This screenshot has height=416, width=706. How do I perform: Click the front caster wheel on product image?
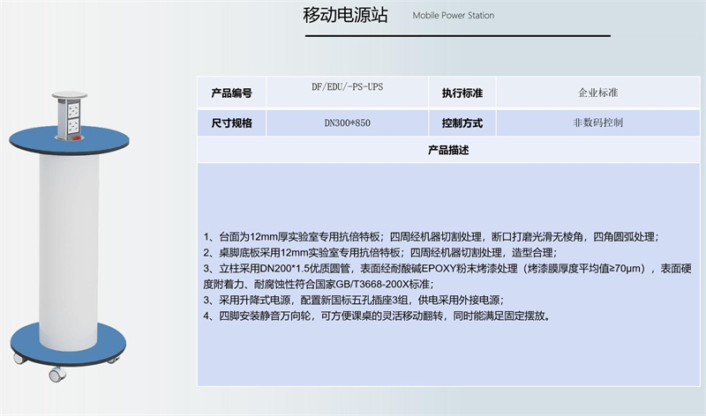coord(57,375)
